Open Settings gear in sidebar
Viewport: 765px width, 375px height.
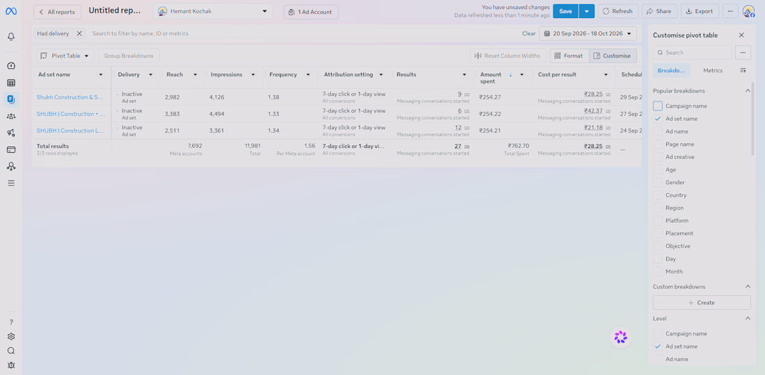10,337
